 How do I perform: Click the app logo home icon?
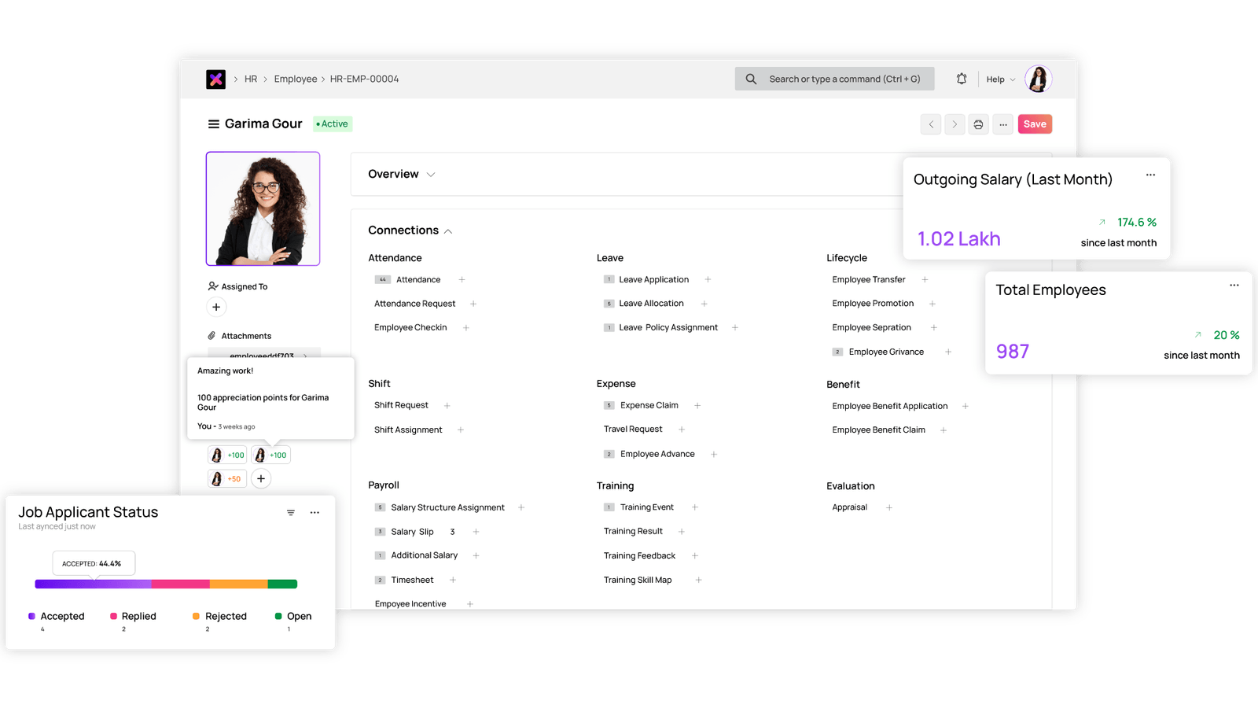click(x=215, y=79)
